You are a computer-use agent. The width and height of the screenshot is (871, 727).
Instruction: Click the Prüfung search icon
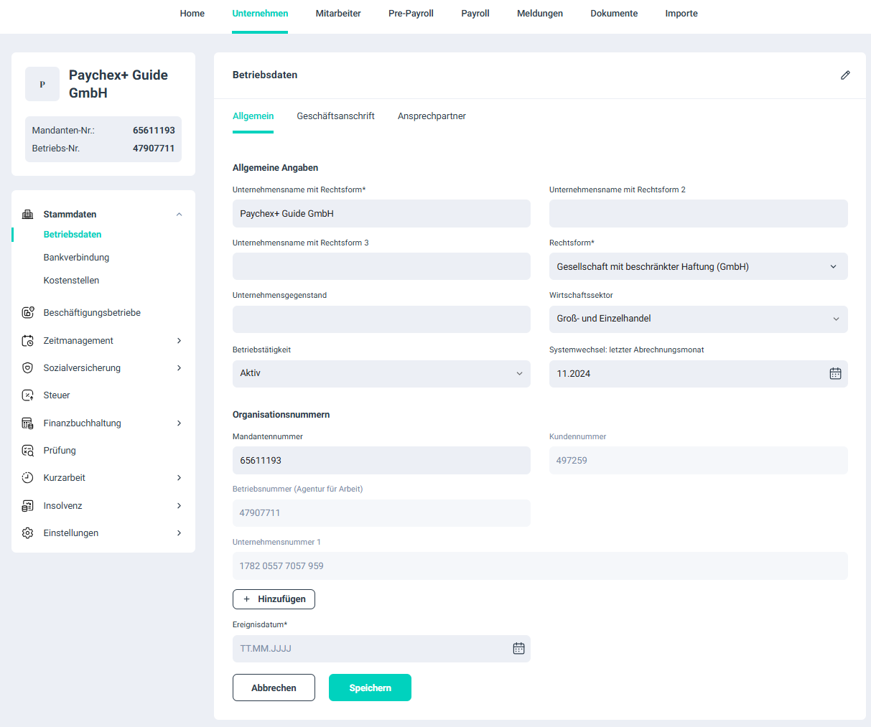[28, 451]
